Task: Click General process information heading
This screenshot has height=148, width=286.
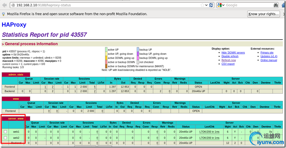Action: [31, 44]
